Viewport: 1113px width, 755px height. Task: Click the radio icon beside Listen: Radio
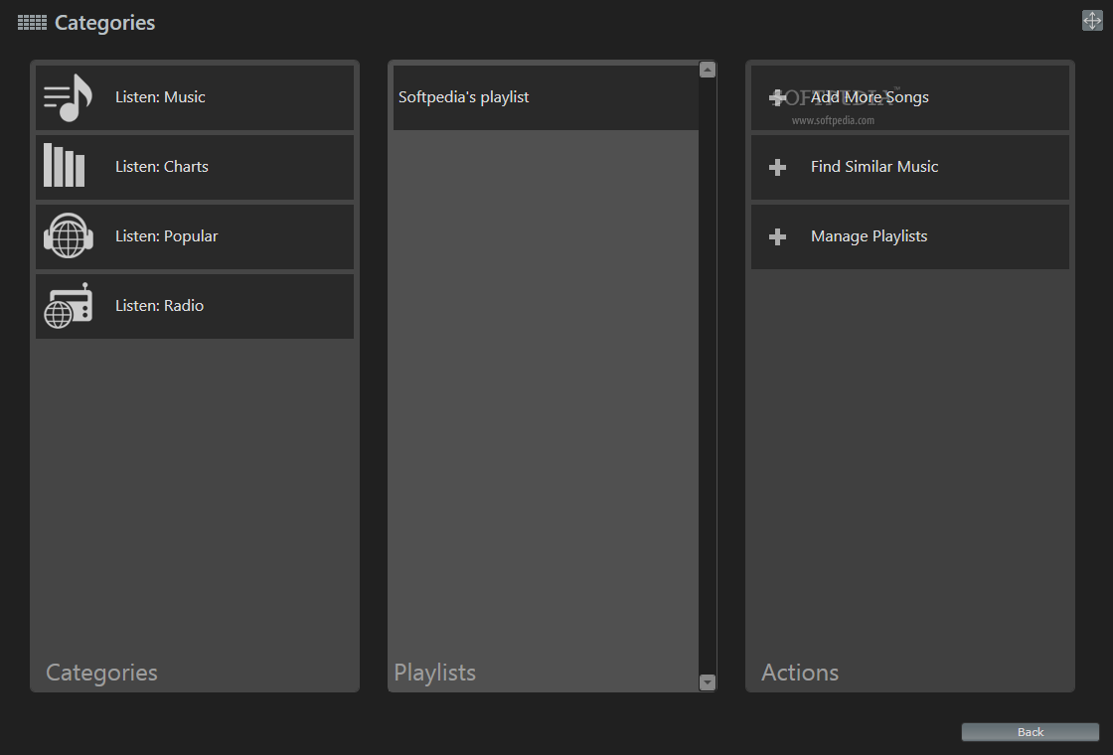69,306
